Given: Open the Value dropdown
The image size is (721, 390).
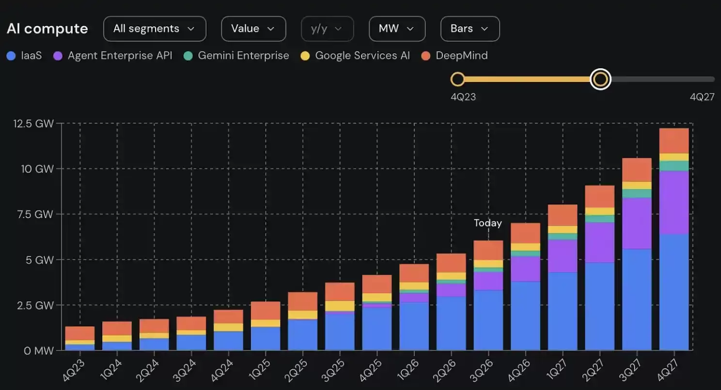Looking at the screenshot, I should [x=253, y=29].
